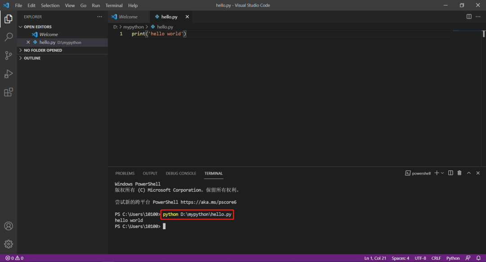This screenshot has height=262, width=486.
Task: Open errors and warnings status indicator
Action: 14,258
